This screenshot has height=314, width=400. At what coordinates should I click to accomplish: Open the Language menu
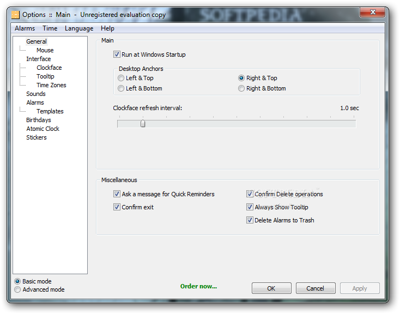[79, 28]
